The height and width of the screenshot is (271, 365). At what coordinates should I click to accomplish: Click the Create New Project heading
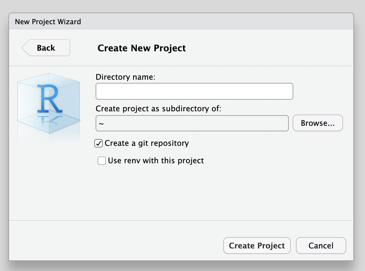point(141,48)
